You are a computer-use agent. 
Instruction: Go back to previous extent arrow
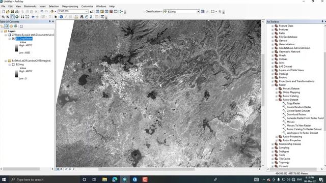click(33, 17)
